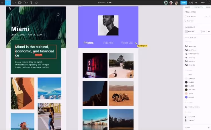Select the drop shadow effect style
This screenshot has height=130, width=211.
click(x=192, y=107)
